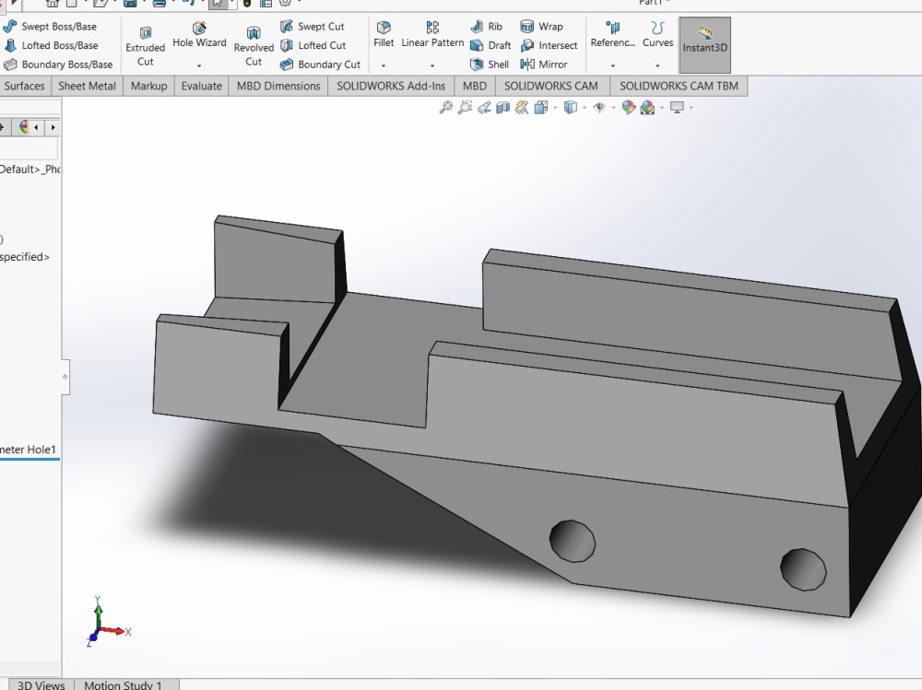Screen dimensions: 922x690
Task: Click the Display Style icon
Action: pos(571,108)
